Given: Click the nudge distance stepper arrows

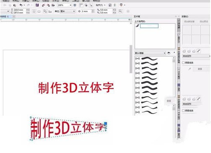Looking at the screenshot, I should (x=93, y=11).
